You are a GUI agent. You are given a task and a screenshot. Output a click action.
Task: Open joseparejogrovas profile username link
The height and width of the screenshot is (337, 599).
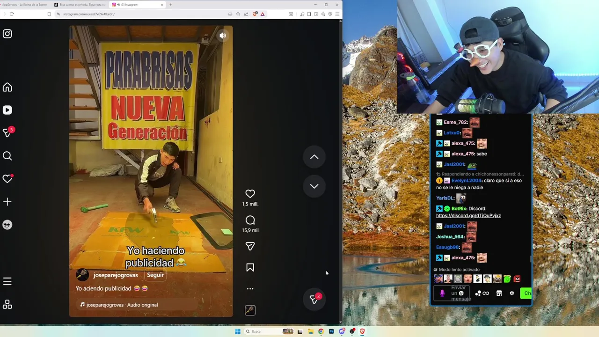click(x=116, y=275)
